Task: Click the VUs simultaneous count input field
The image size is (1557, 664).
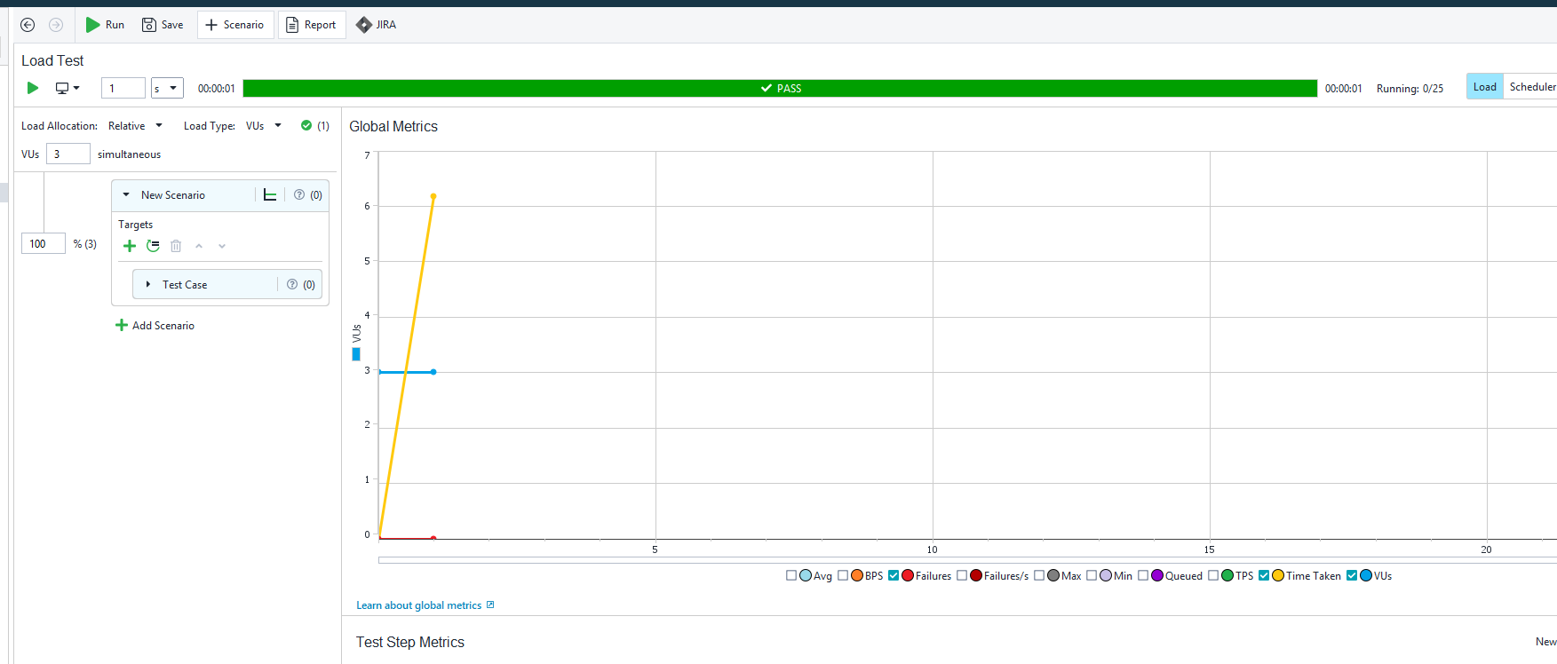Action: click(68, 154)
